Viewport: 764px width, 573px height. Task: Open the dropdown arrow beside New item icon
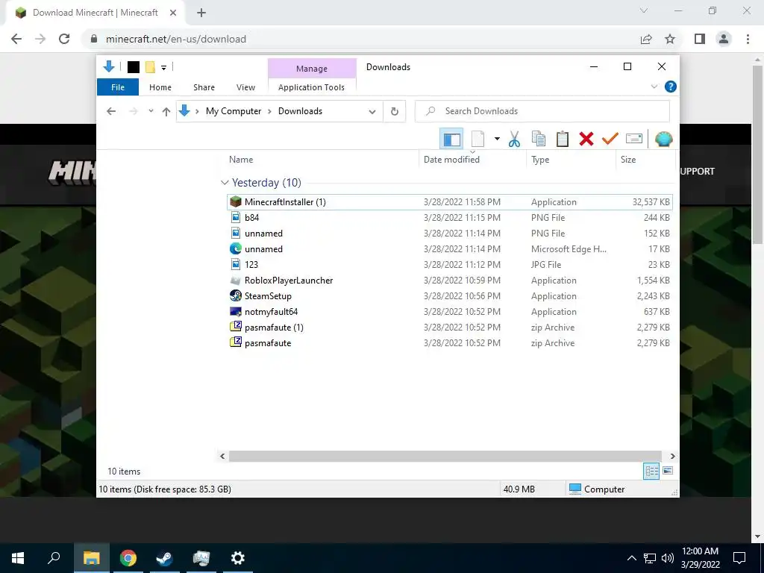tap(497, 139)
